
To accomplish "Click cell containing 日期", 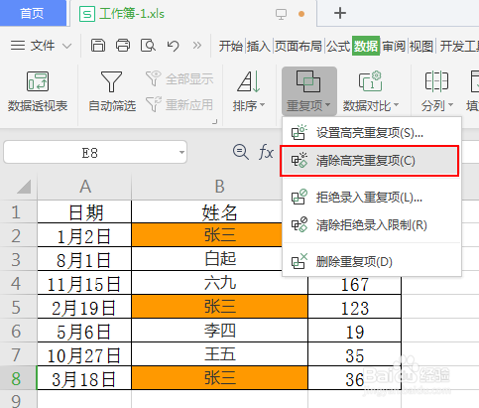I will tap(84, 212).
